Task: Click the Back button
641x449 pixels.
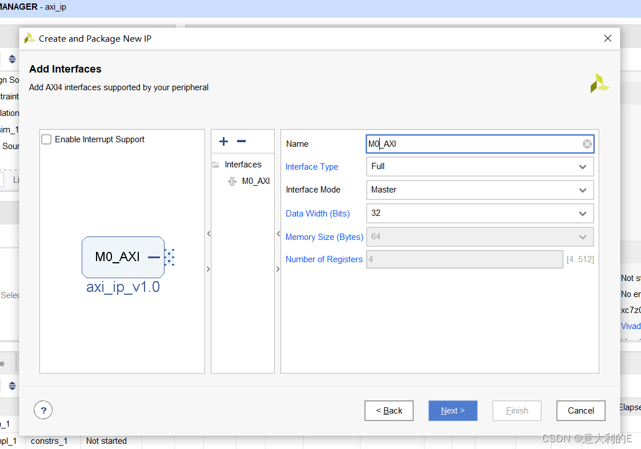Action: [x=388, y=411]
